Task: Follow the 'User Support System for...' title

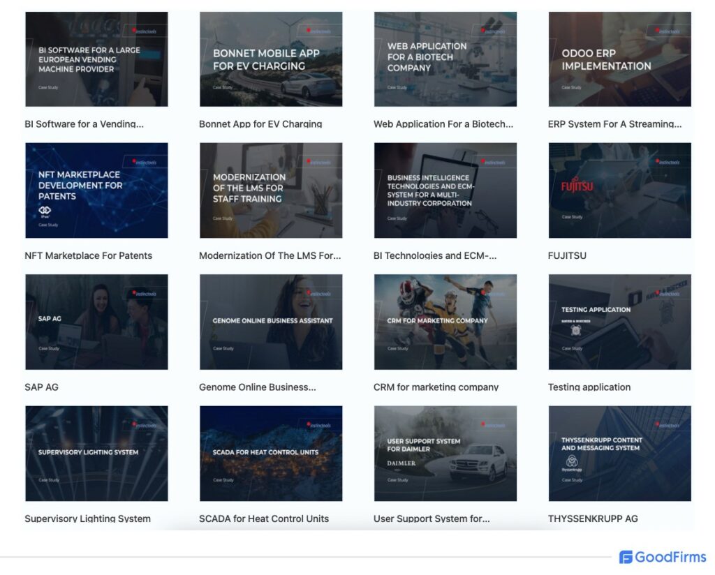Action: tap(432, 518)
